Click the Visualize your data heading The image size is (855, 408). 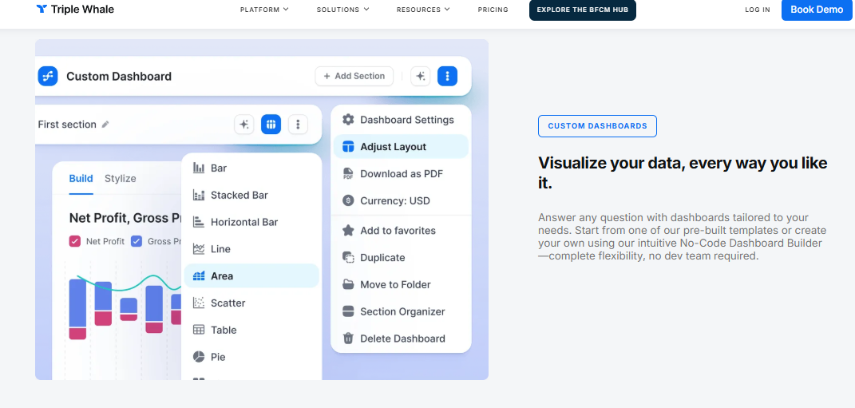tap(683, 172)
